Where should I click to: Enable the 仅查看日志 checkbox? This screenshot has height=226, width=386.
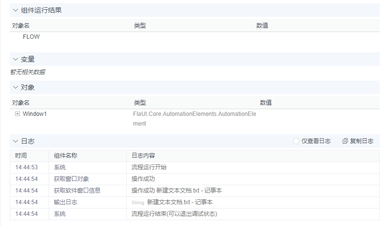coord(296,141)
